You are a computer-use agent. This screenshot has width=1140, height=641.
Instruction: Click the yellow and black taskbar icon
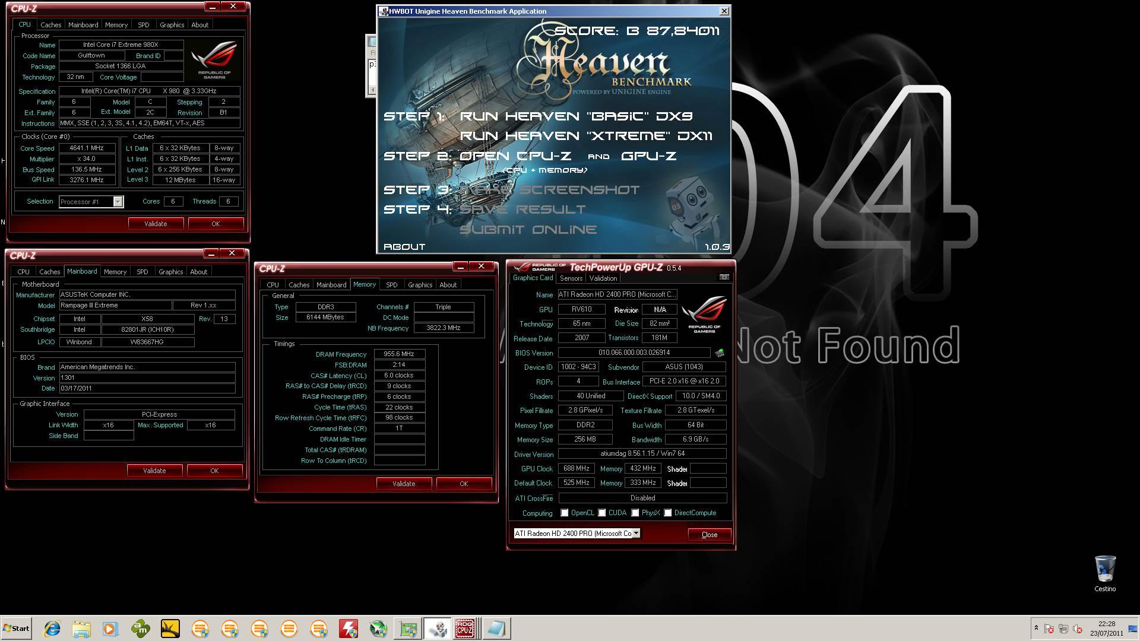click(170, 629)
